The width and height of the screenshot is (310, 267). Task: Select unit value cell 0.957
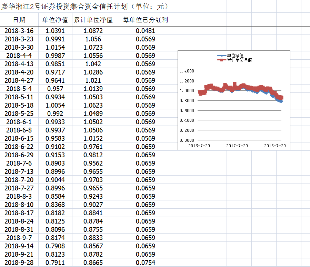click(55, 89)
